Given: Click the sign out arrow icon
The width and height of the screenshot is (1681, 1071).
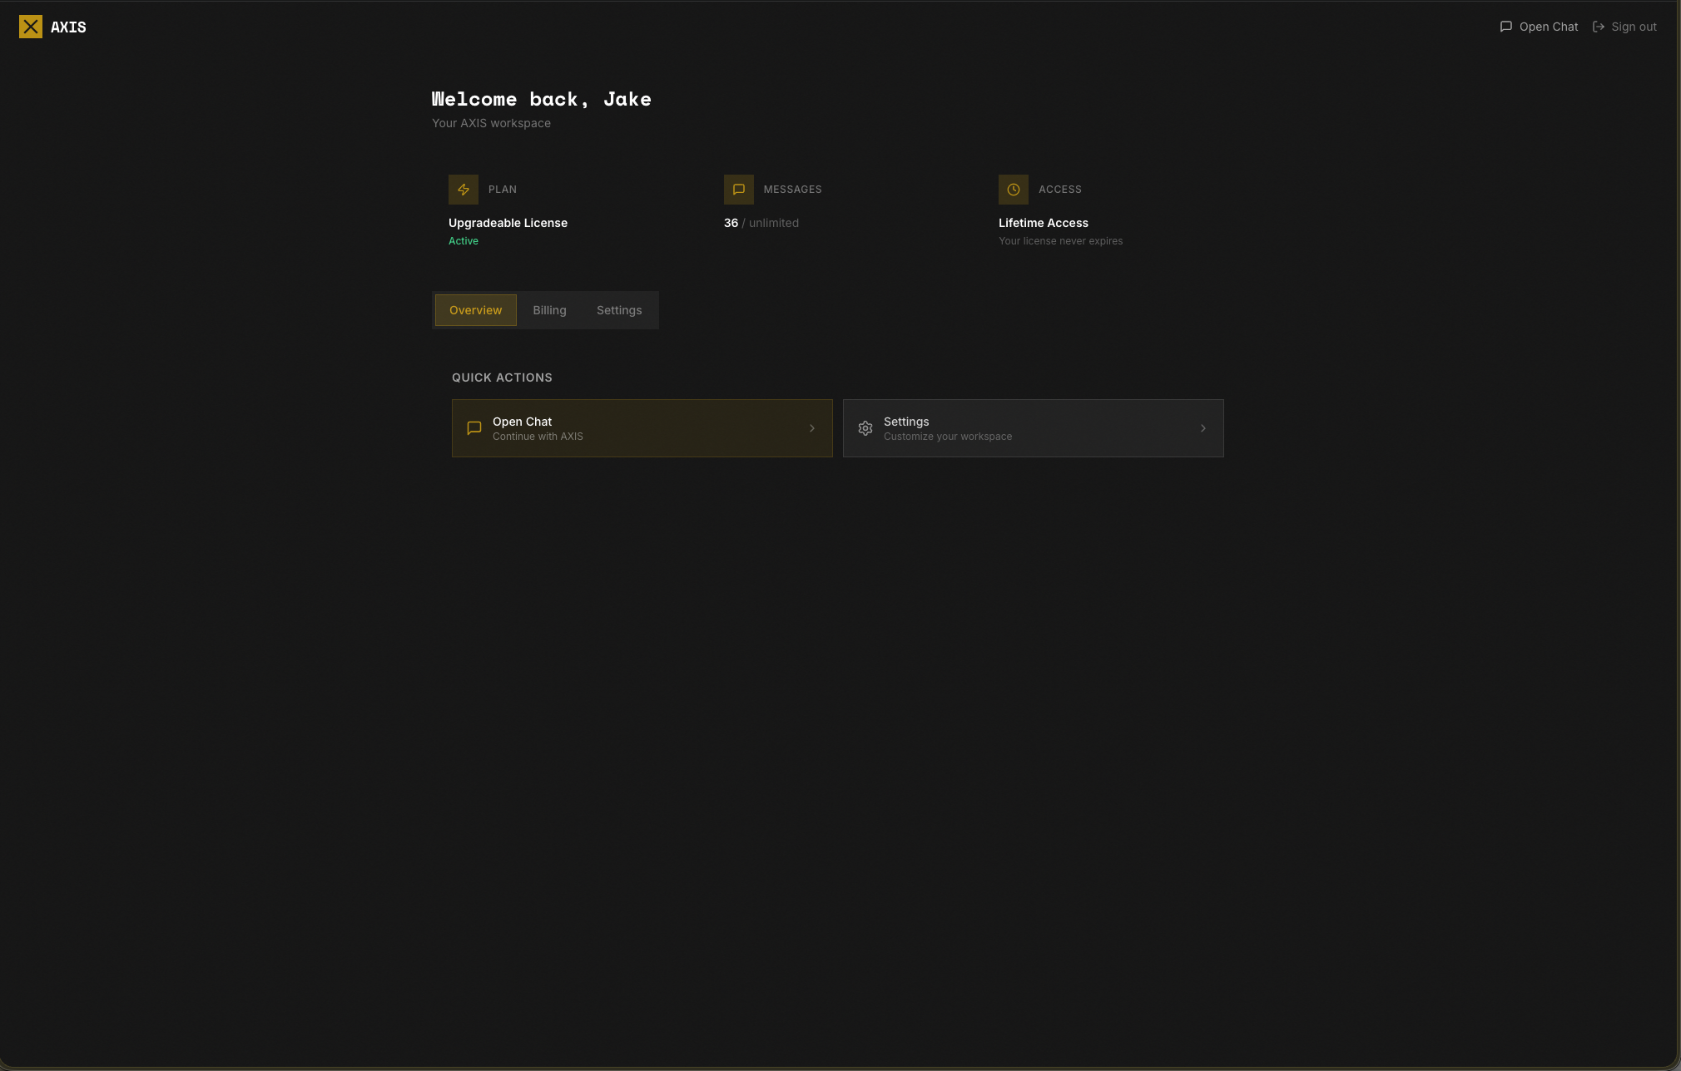Looking at the screenshot, I should click(1598, 27).
